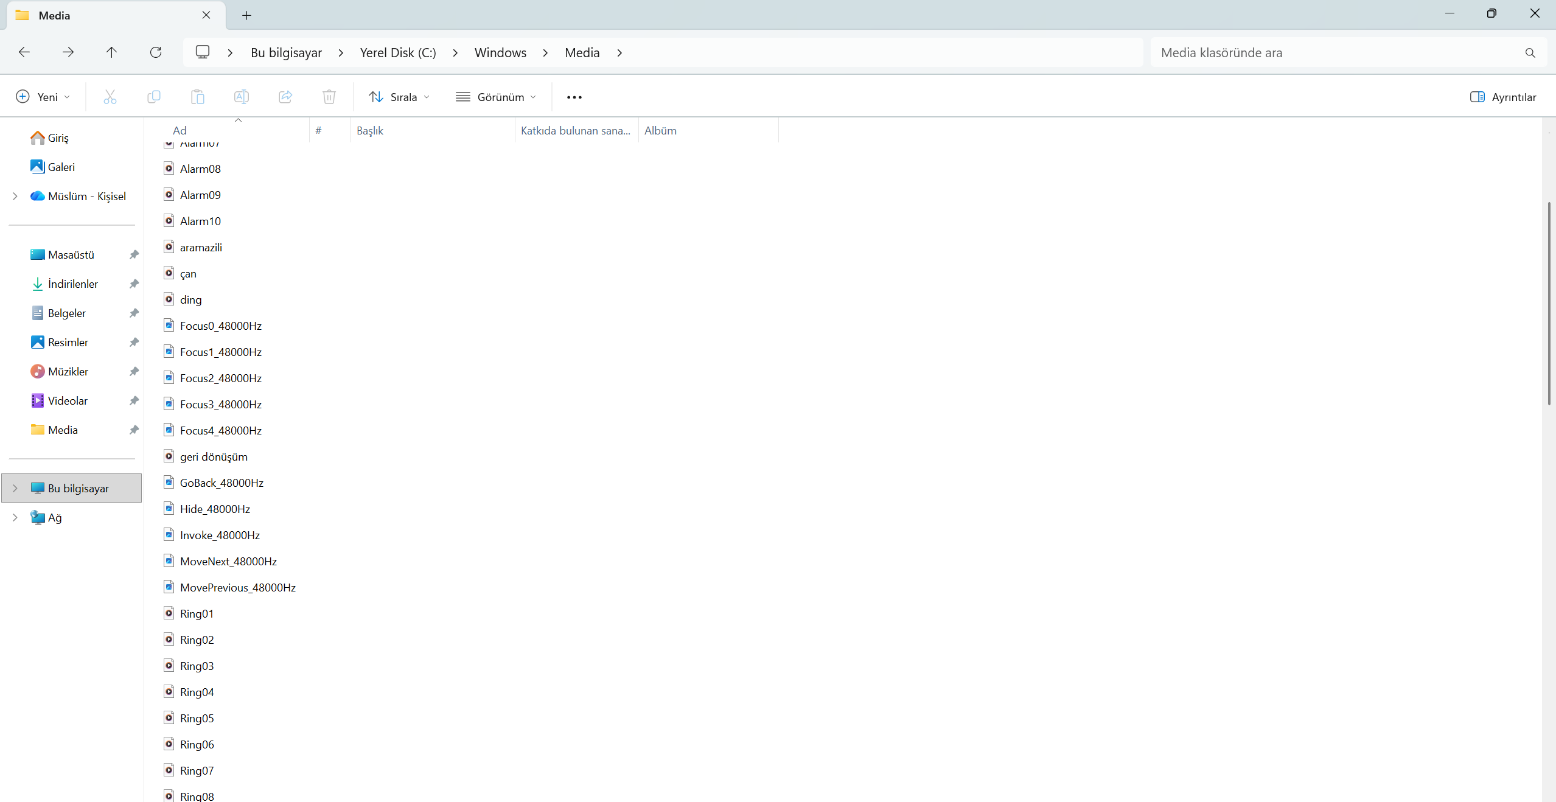The height and width of the screenshot is (802, 1556).
Task: Expand Müslüm - Kişisel OneDrive node
Action: coord(15,196)
